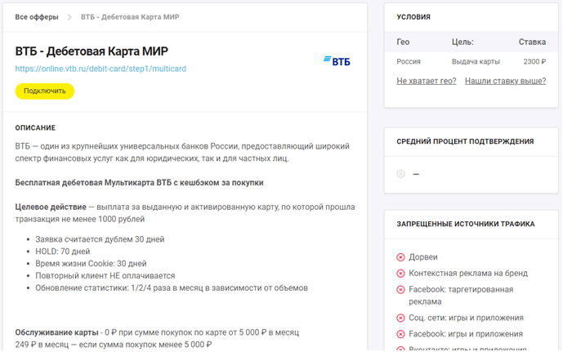This screenshot has width=563, height=352.
Task: Click the 'ОПИСАНИЕ' section heading
Action: pos(35,127)
